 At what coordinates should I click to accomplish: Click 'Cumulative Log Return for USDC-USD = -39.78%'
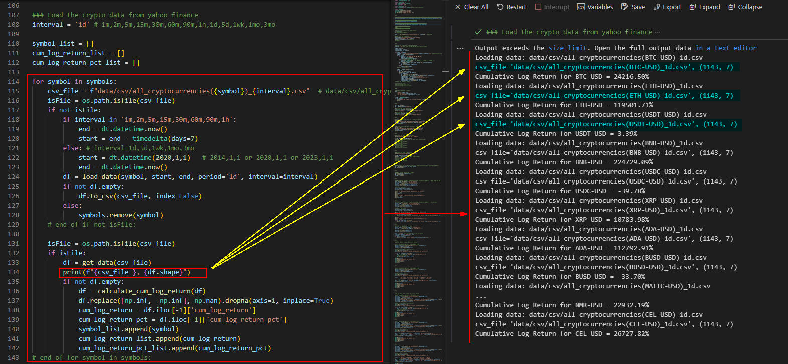point(560,191)
